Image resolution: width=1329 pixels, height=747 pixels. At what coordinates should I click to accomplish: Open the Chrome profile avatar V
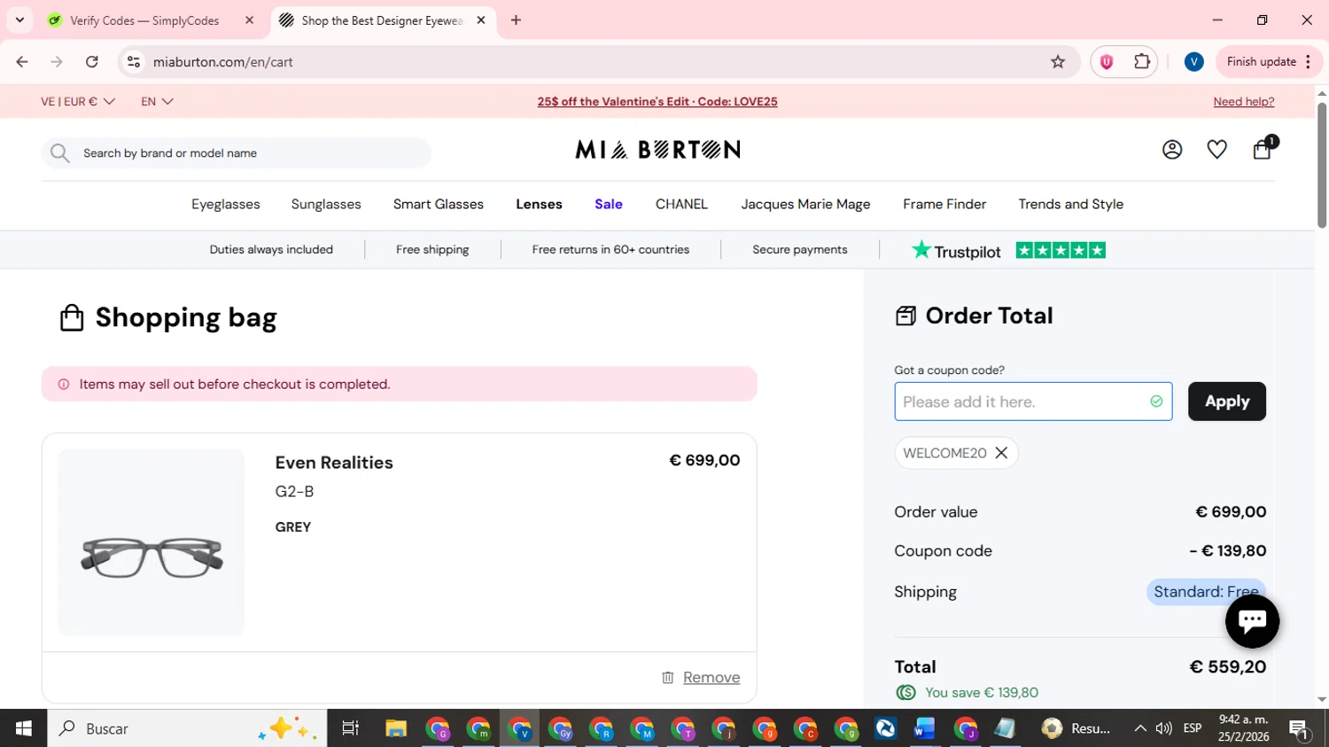[x=1193, y=62]
